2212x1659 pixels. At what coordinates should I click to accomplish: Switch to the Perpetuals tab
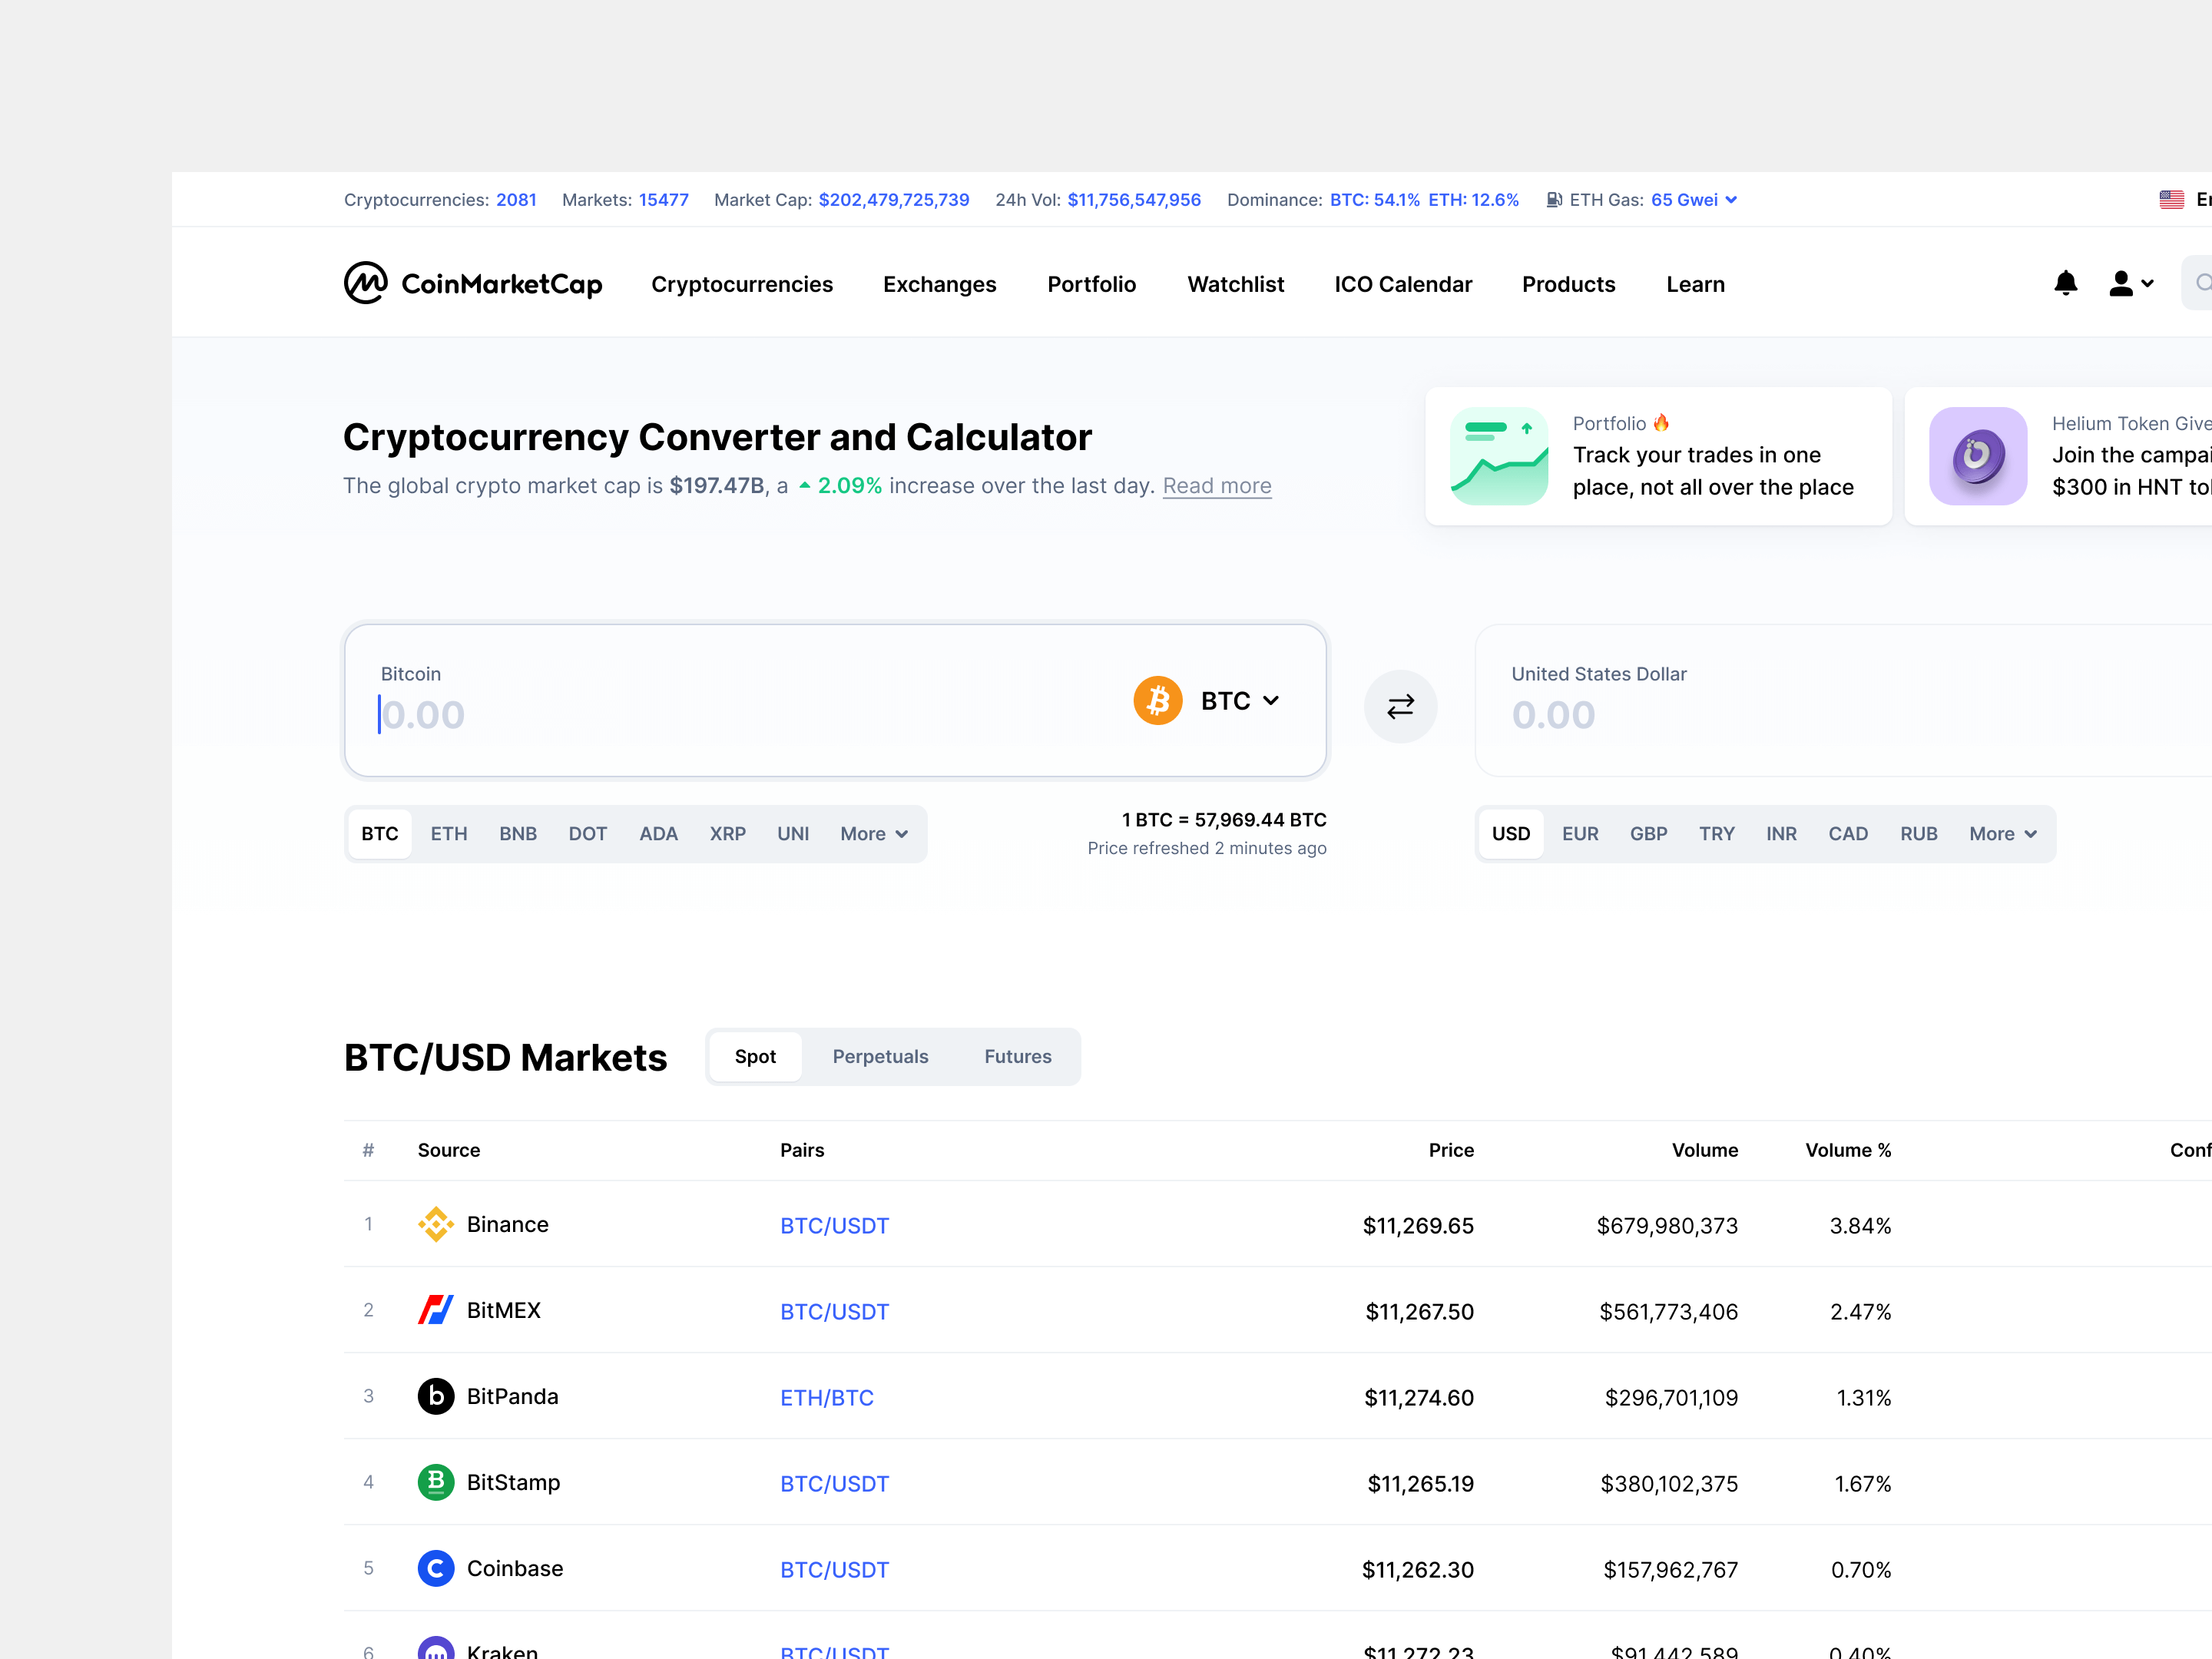880,1056
